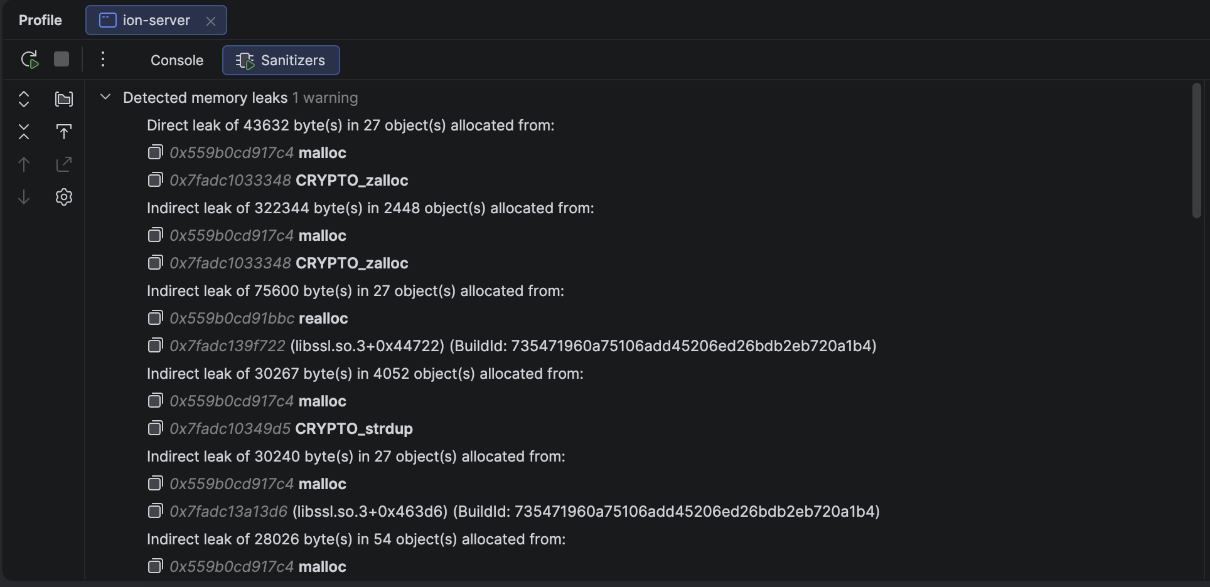Select Indirect leak of 322344 bytes entry
1210x587 pixels.
point(370,208)
